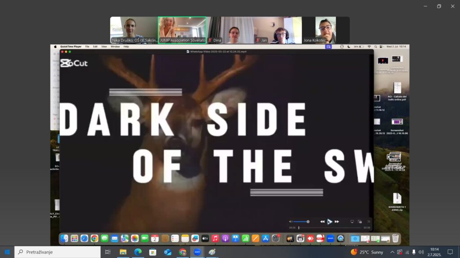Image resolution: width=460 pixels, height=258 pixels.
Task: Click the Windows volume tray icon
Action: [421, 252]
